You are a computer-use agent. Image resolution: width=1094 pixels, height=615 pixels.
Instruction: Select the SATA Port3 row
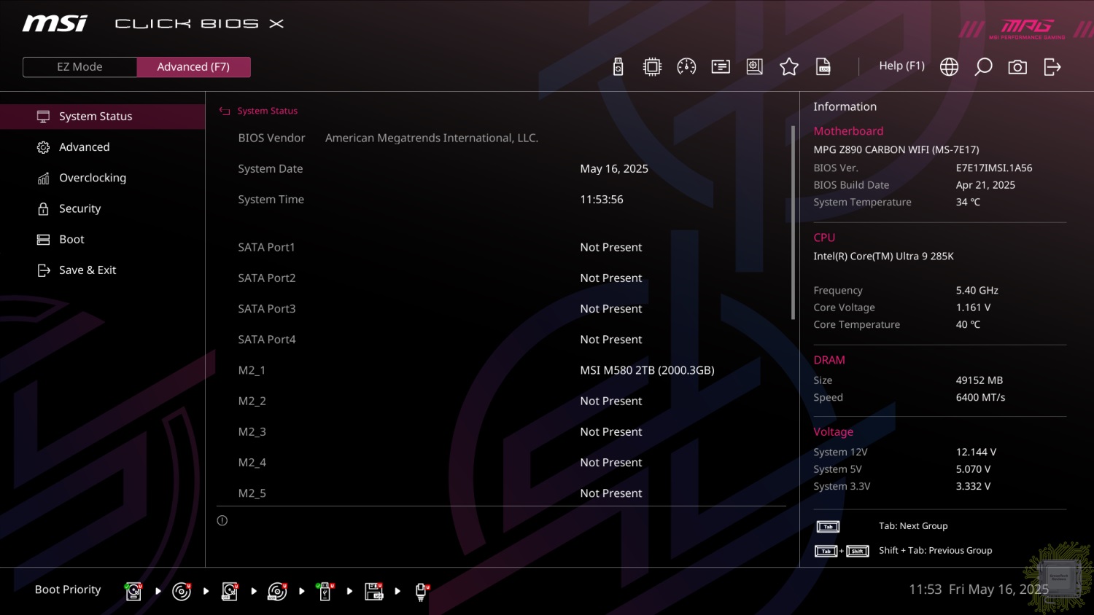(502, 308)
